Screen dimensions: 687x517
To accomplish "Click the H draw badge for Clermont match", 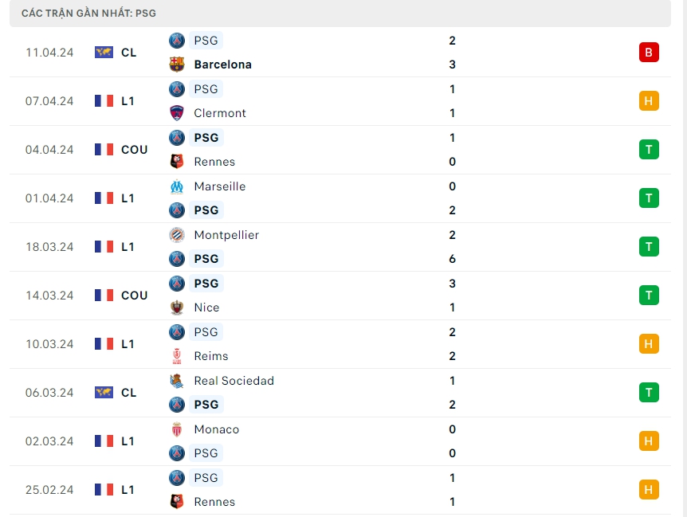I will pyautogui.click(x=649, y=101).
